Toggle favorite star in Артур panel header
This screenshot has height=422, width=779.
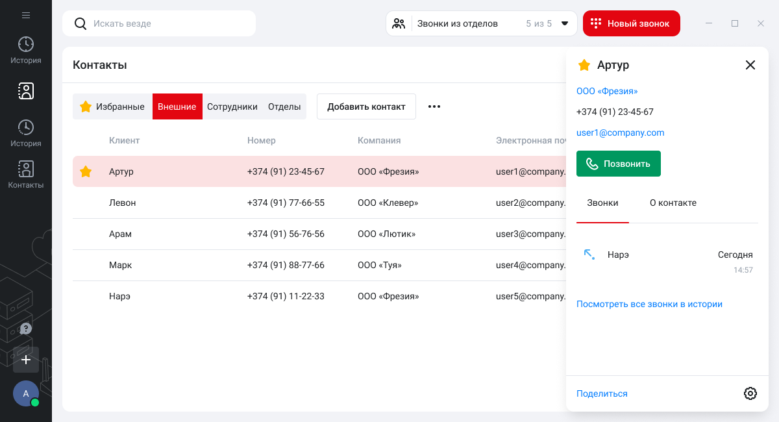click(584, 65)
